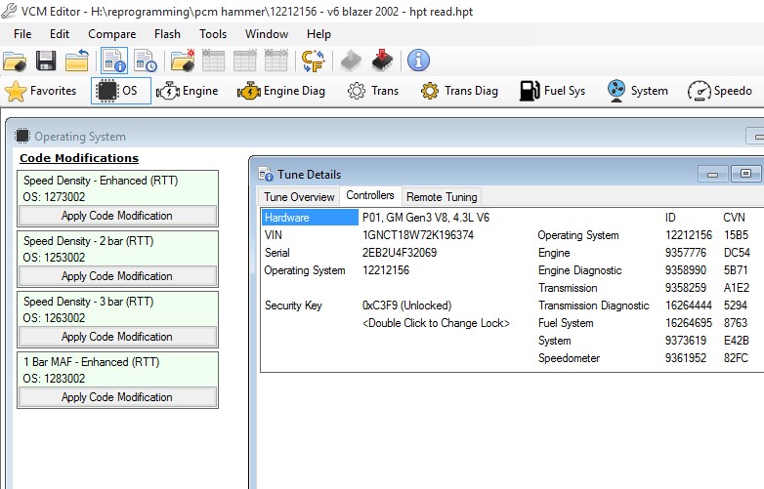This screenshot has width=764, height=489.
Task: Go to the Engine section
Action: [188, 91]
